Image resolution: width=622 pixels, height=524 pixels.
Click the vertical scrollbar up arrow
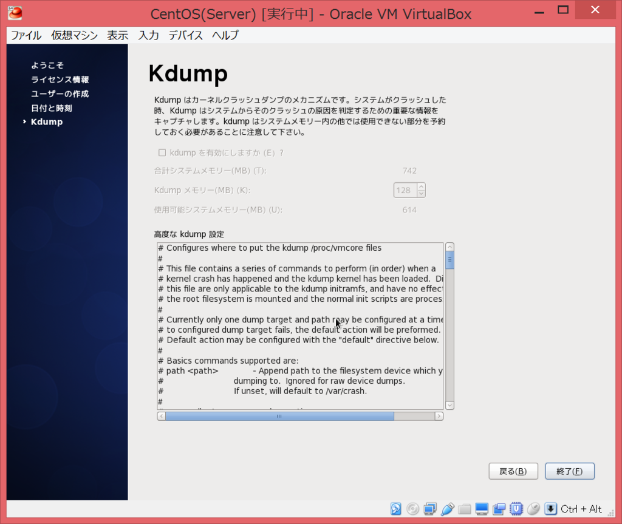pyautogui.click(x=449, y=247)
